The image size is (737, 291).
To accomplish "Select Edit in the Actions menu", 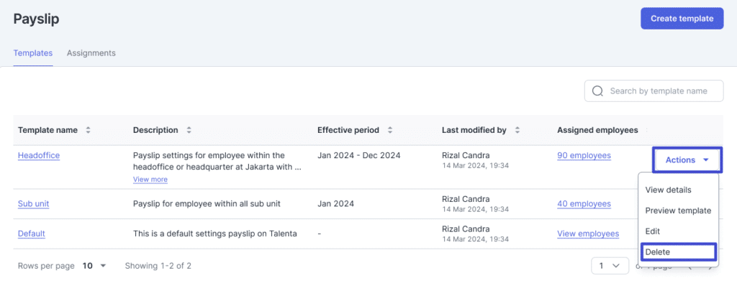I will tap(653, 231).
